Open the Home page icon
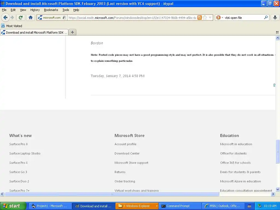Viewport: 280px width, 210px height. [31, 17]
